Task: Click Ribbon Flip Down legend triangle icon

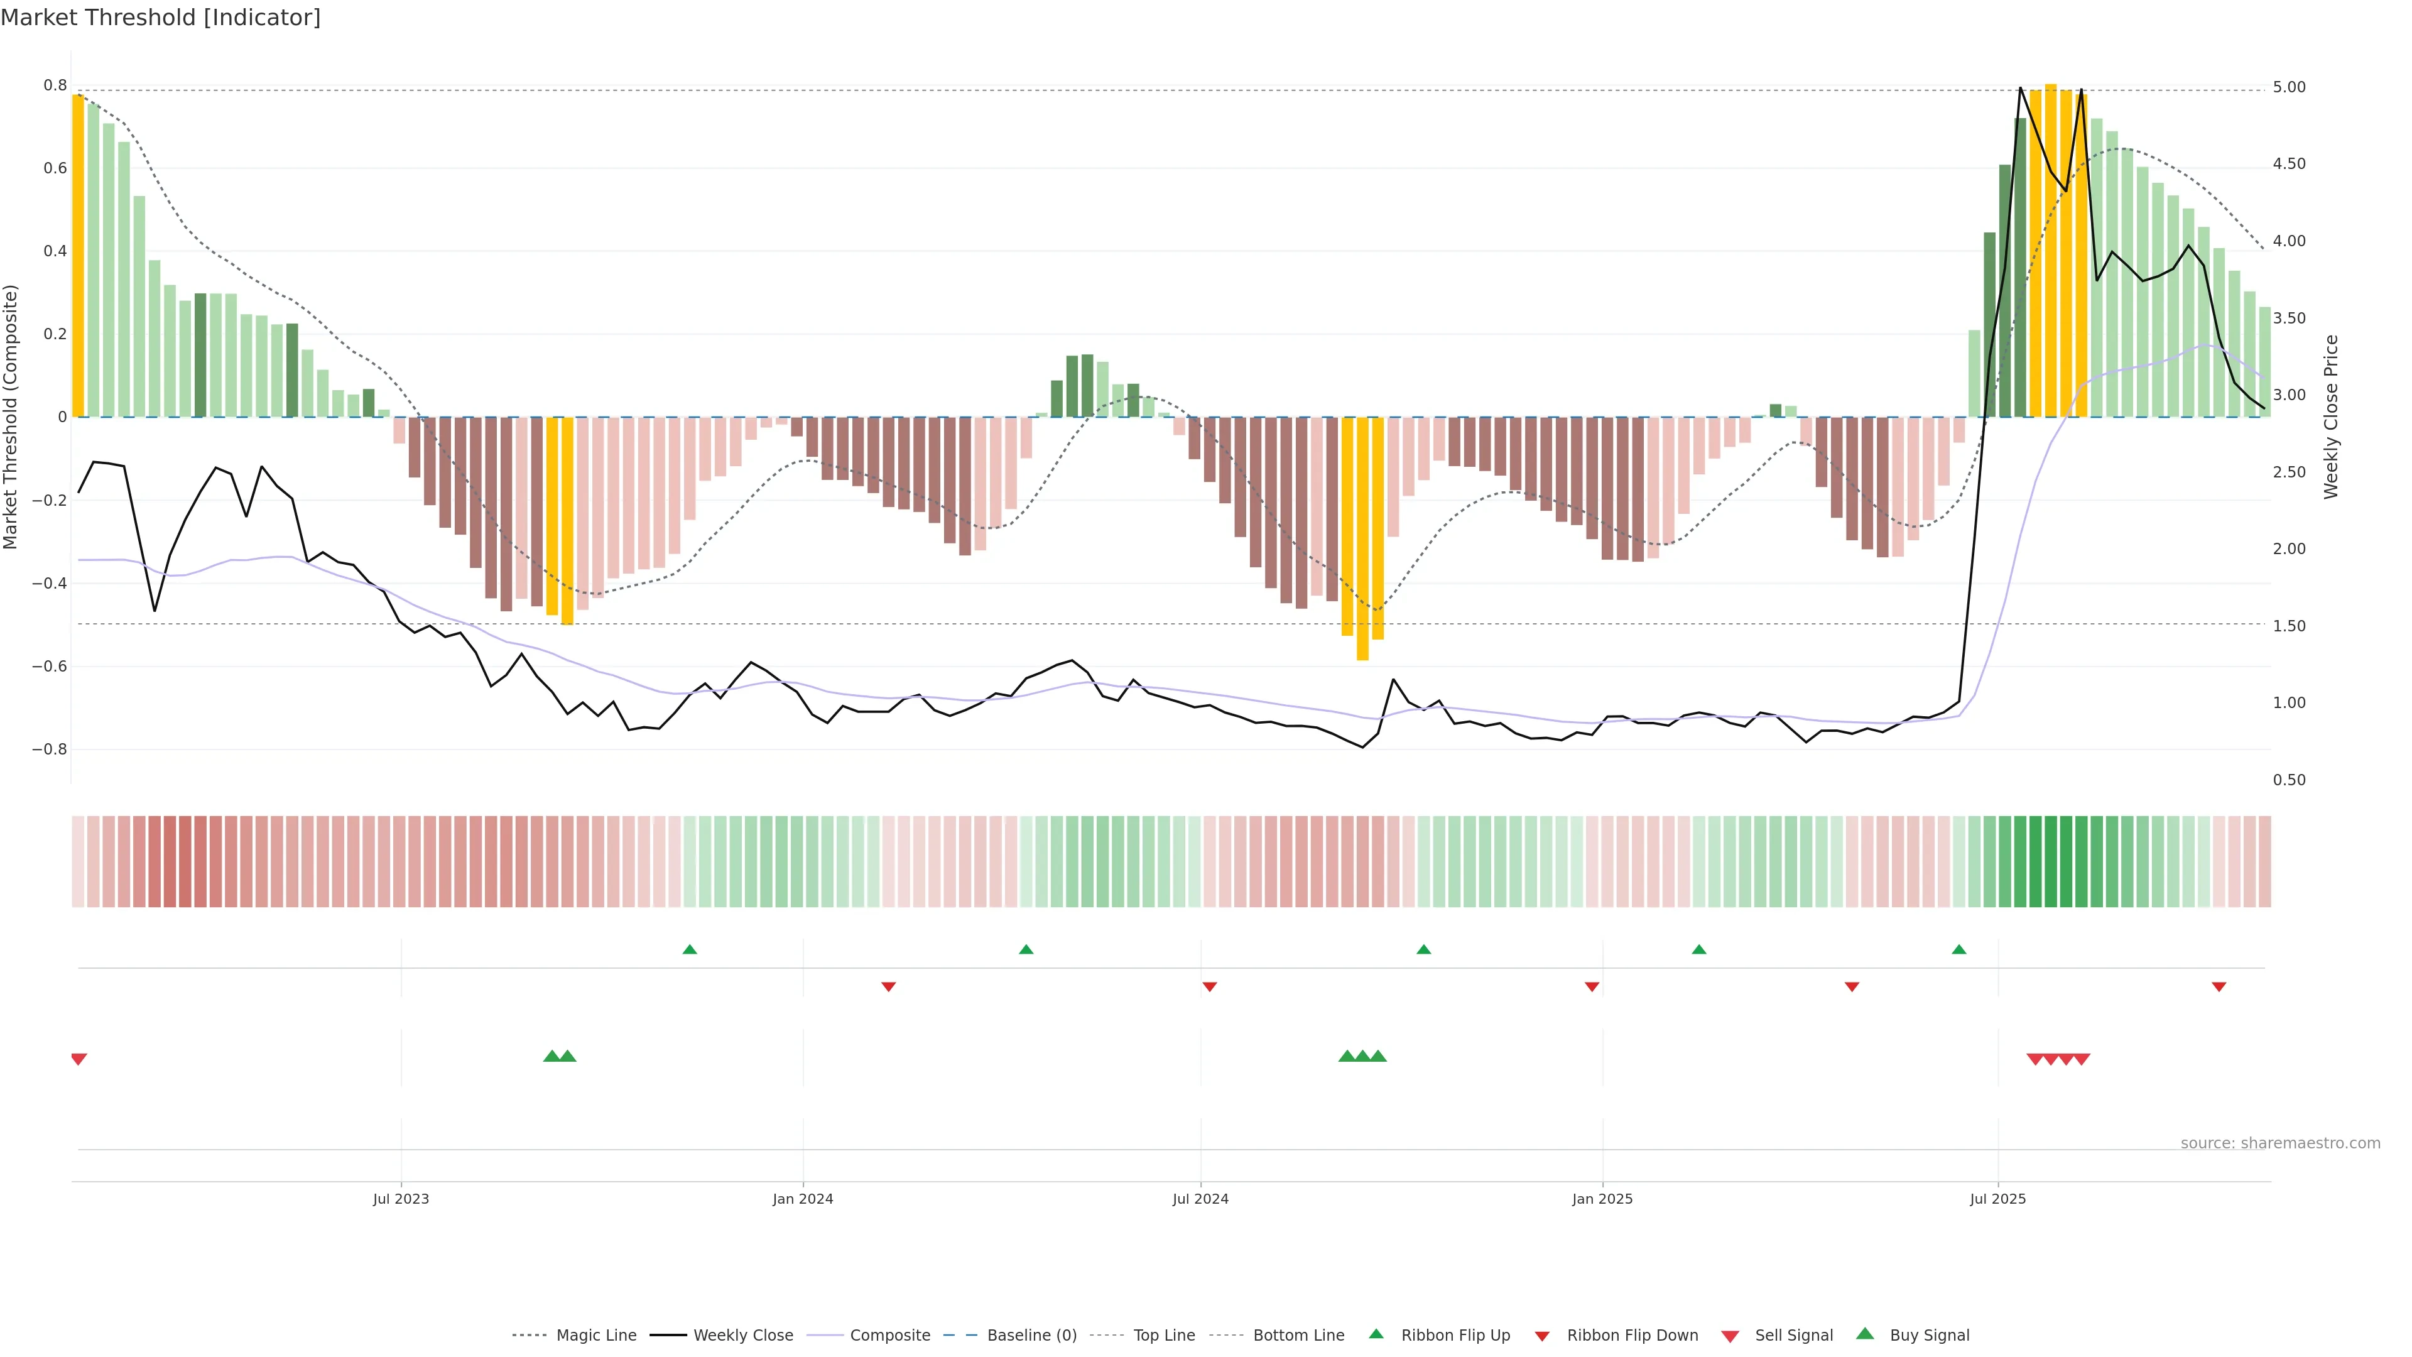Action: 1542,1336
